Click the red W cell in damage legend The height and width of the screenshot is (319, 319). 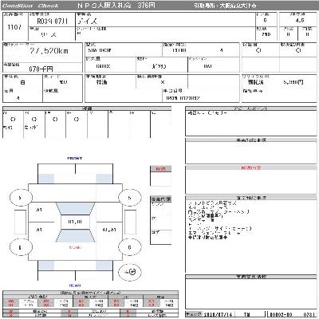point(10,311)
